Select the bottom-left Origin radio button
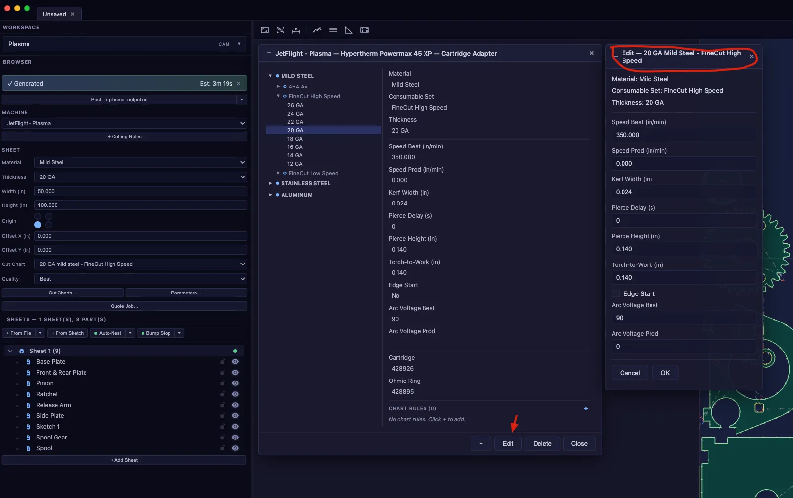 pyautogui.click(x=38, y=225)
